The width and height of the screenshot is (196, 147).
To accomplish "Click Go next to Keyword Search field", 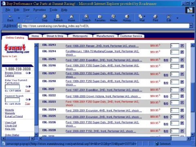I will [28, 99].
